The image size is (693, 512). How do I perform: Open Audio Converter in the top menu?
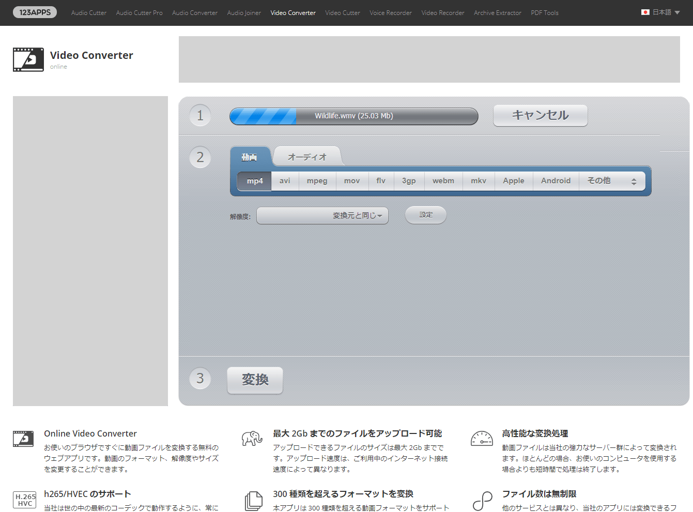pos(195,13)
